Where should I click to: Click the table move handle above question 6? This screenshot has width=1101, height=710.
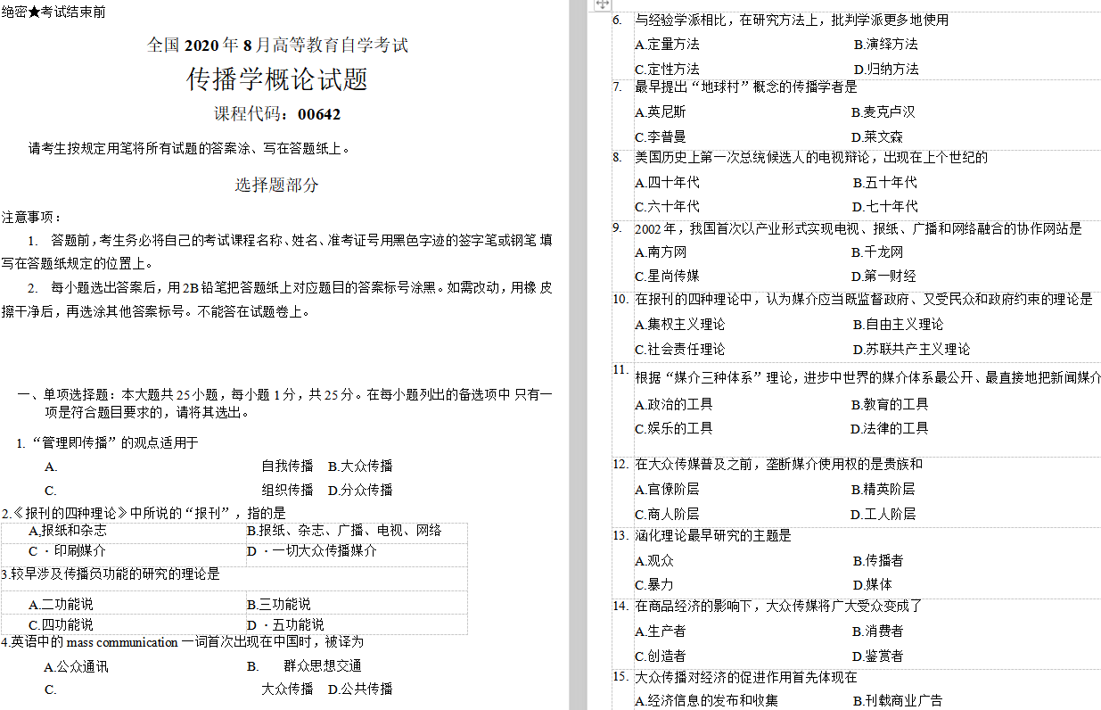(602, 5)
